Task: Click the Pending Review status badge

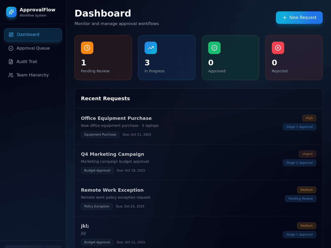Action: coord(300,199)
